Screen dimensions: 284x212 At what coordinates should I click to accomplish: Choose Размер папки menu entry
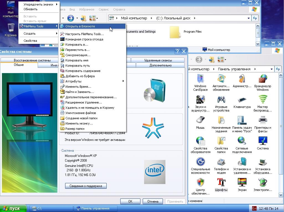coord(92,129)
